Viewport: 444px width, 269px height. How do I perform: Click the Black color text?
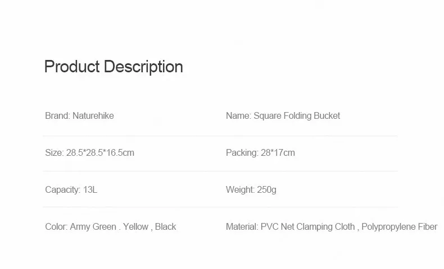coord(165,227)
